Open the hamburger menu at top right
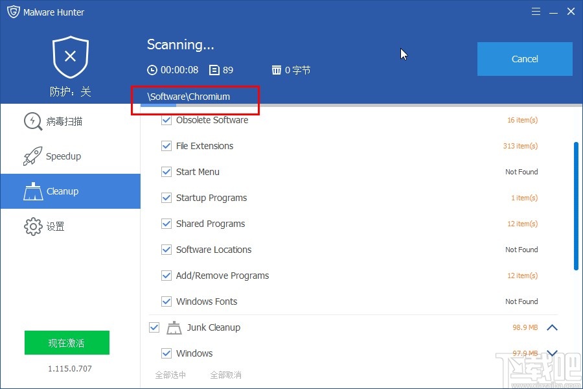 [536, 11]
